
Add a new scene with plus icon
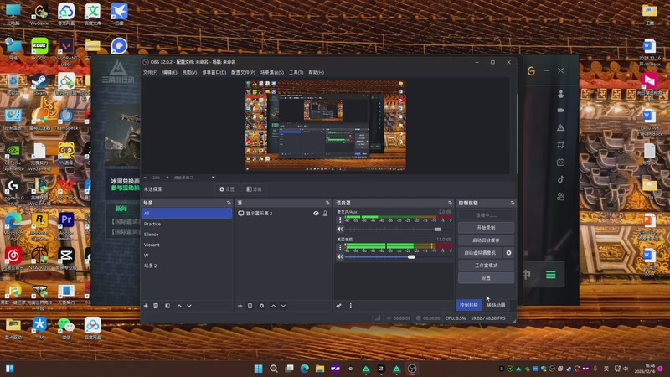[x=146, y=306]
